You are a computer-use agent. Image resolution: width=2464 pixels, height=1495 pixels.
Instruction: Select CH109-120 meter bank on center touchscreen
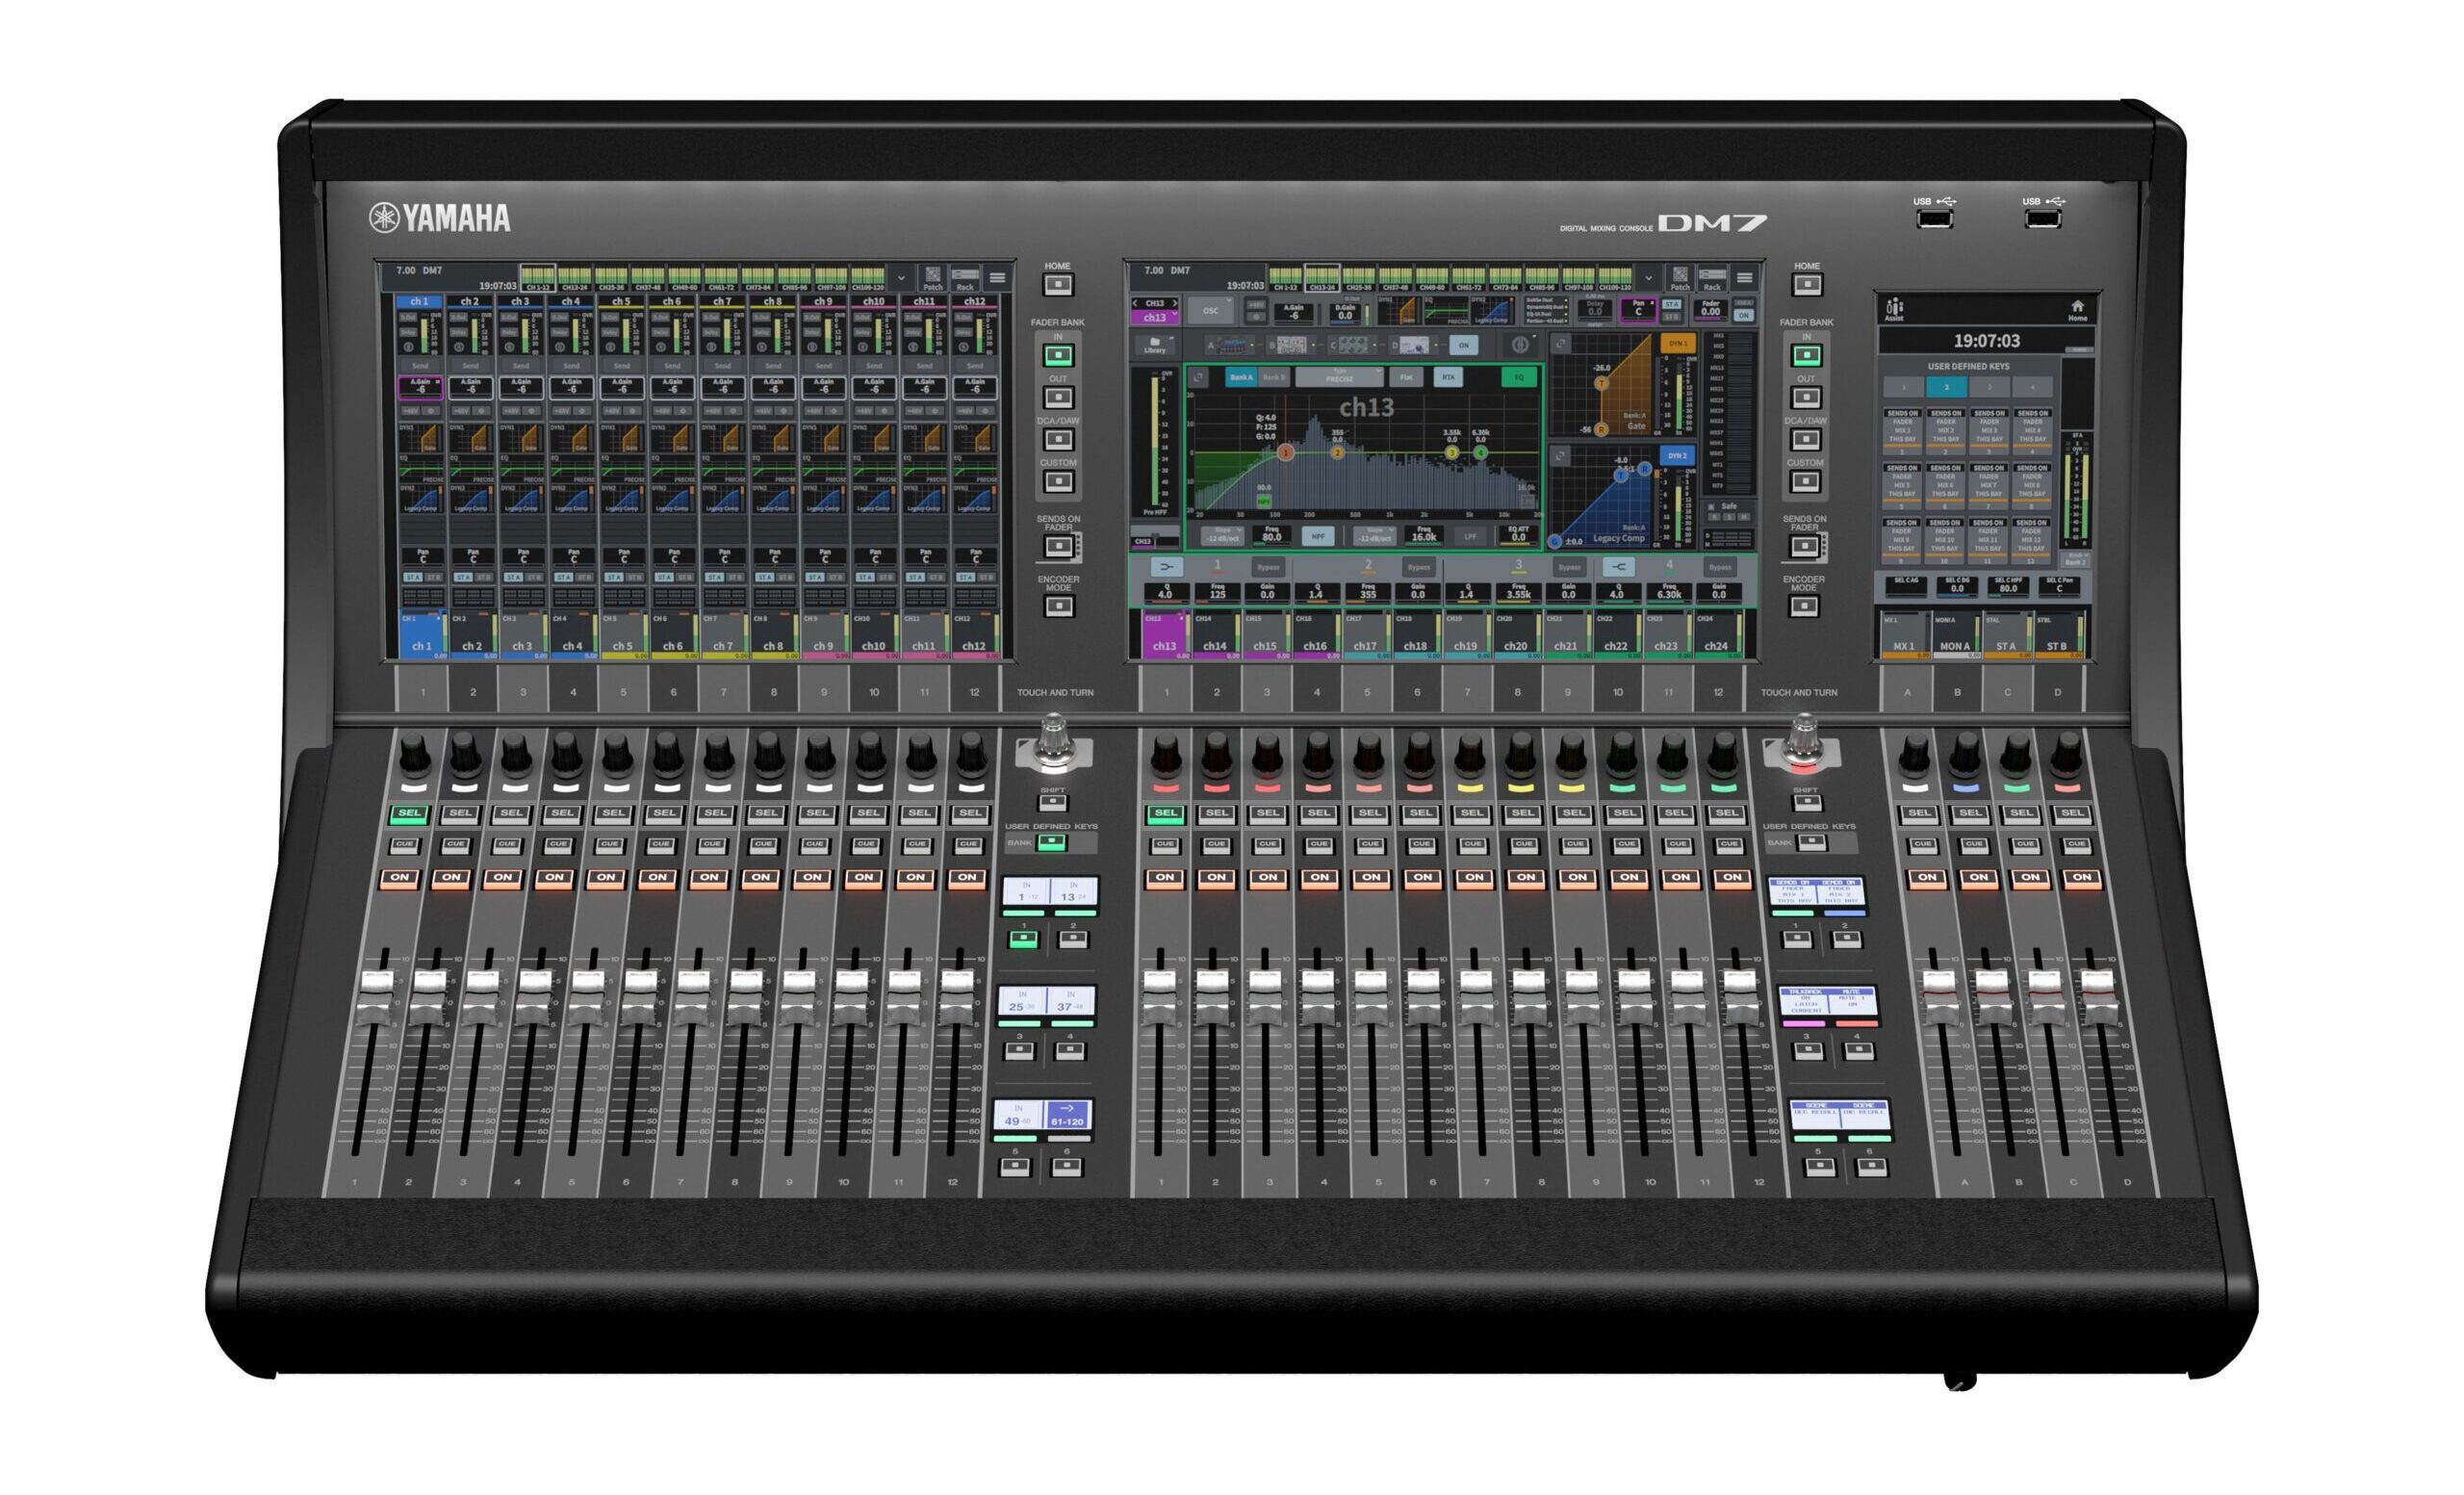pos(1615,278)
